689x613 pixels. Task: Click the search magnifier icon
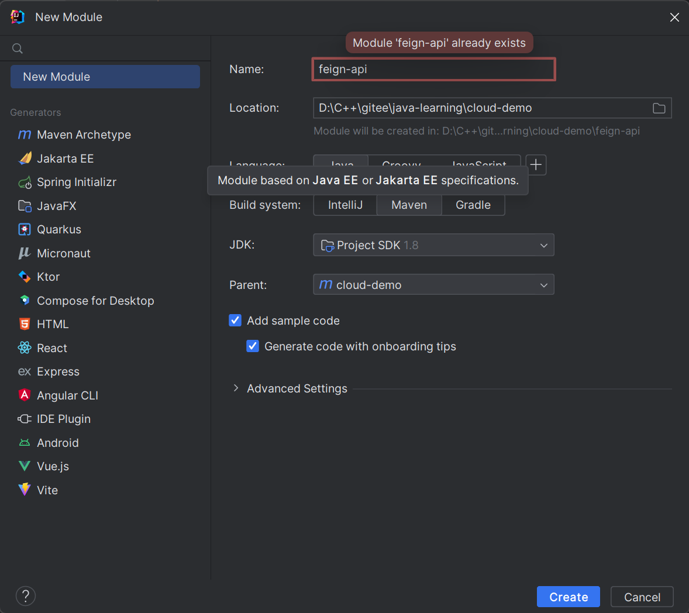[18, 49]
